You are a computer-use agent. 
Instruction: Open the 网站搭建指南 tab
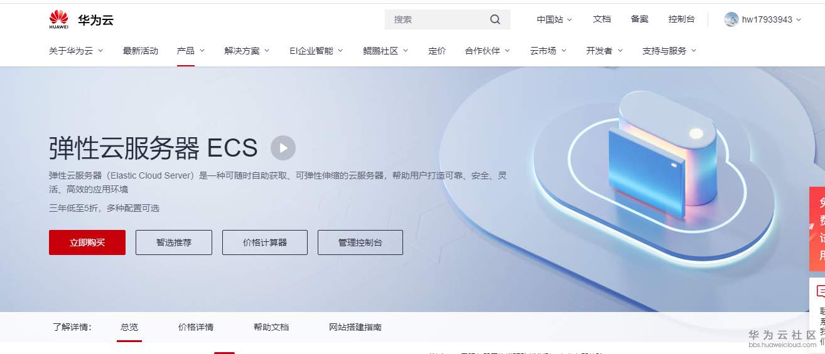[355, 327]
